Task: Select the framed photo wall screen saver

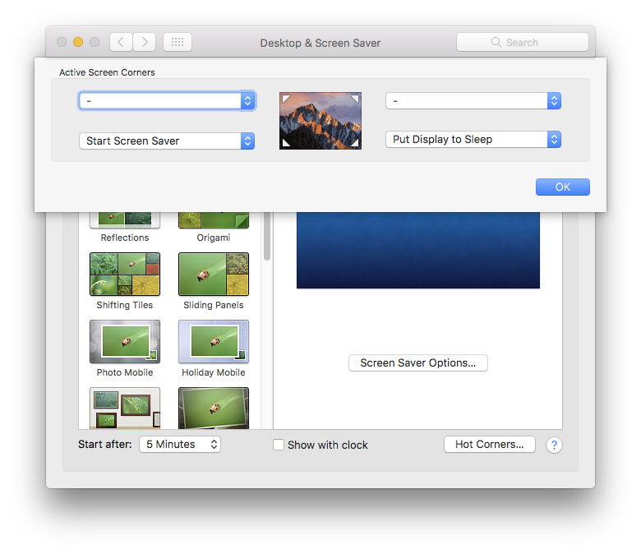Action: [125, 408]
